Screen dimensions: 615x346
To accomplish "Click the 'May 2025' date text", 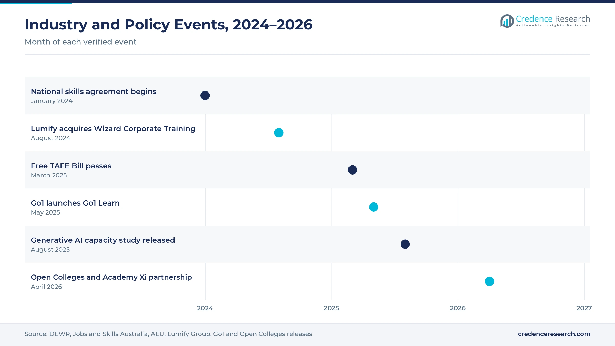I will (45, 212).
